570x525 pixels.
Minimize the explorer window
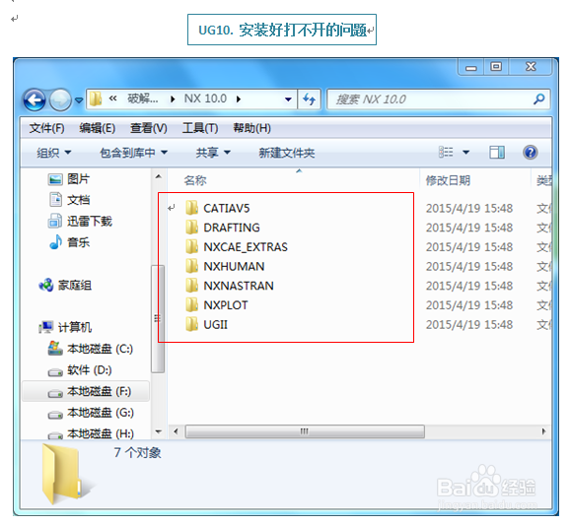pyautogui.click(x=471, y=67)
